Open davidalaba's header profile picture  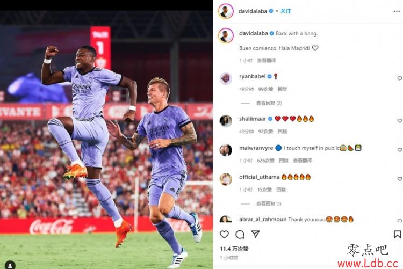tap(226, 11)
